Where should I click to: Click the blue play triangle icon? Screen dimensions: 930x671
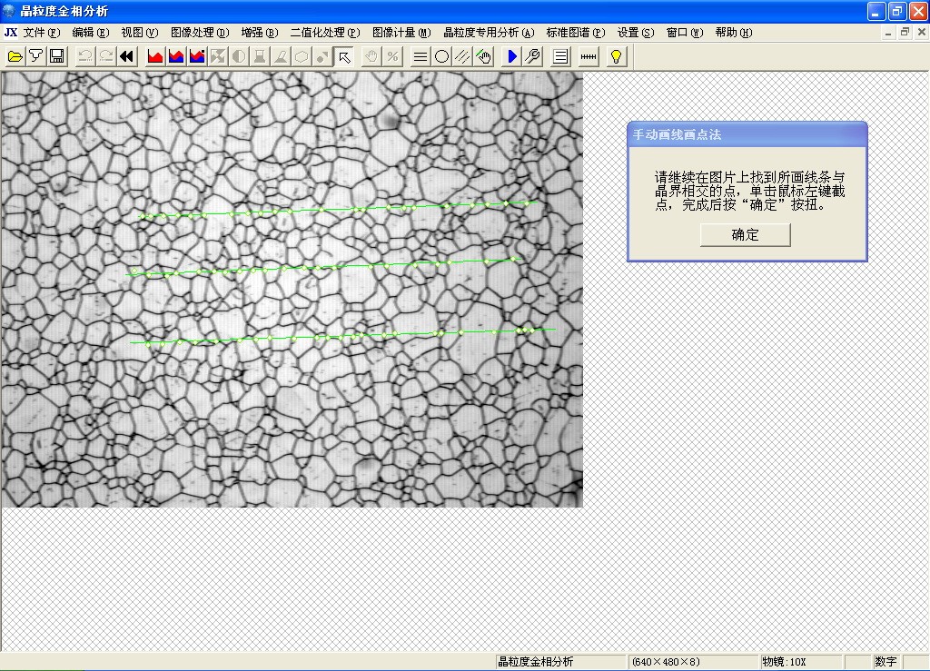(512, 56)
